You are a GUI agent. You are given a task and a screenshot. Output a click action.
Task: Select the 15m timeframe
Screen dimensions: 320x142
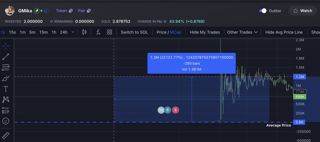point(43,32)
